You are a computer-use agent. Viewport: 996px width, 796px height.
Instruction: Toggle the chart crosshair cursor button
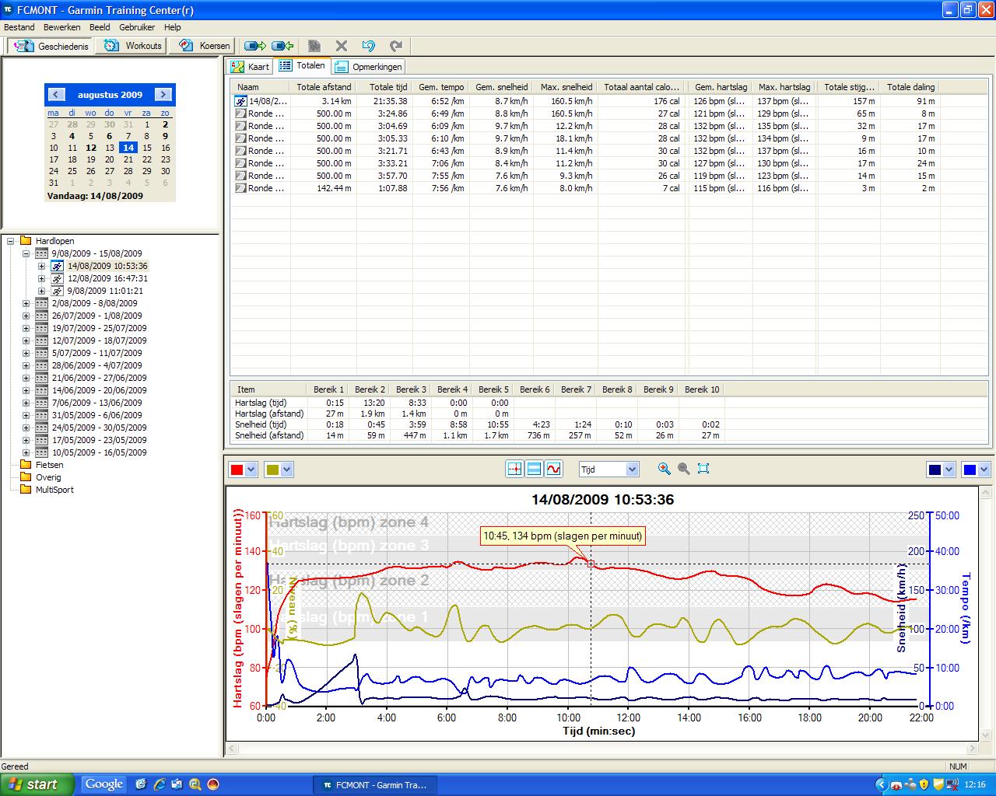[x=514, y=469]
